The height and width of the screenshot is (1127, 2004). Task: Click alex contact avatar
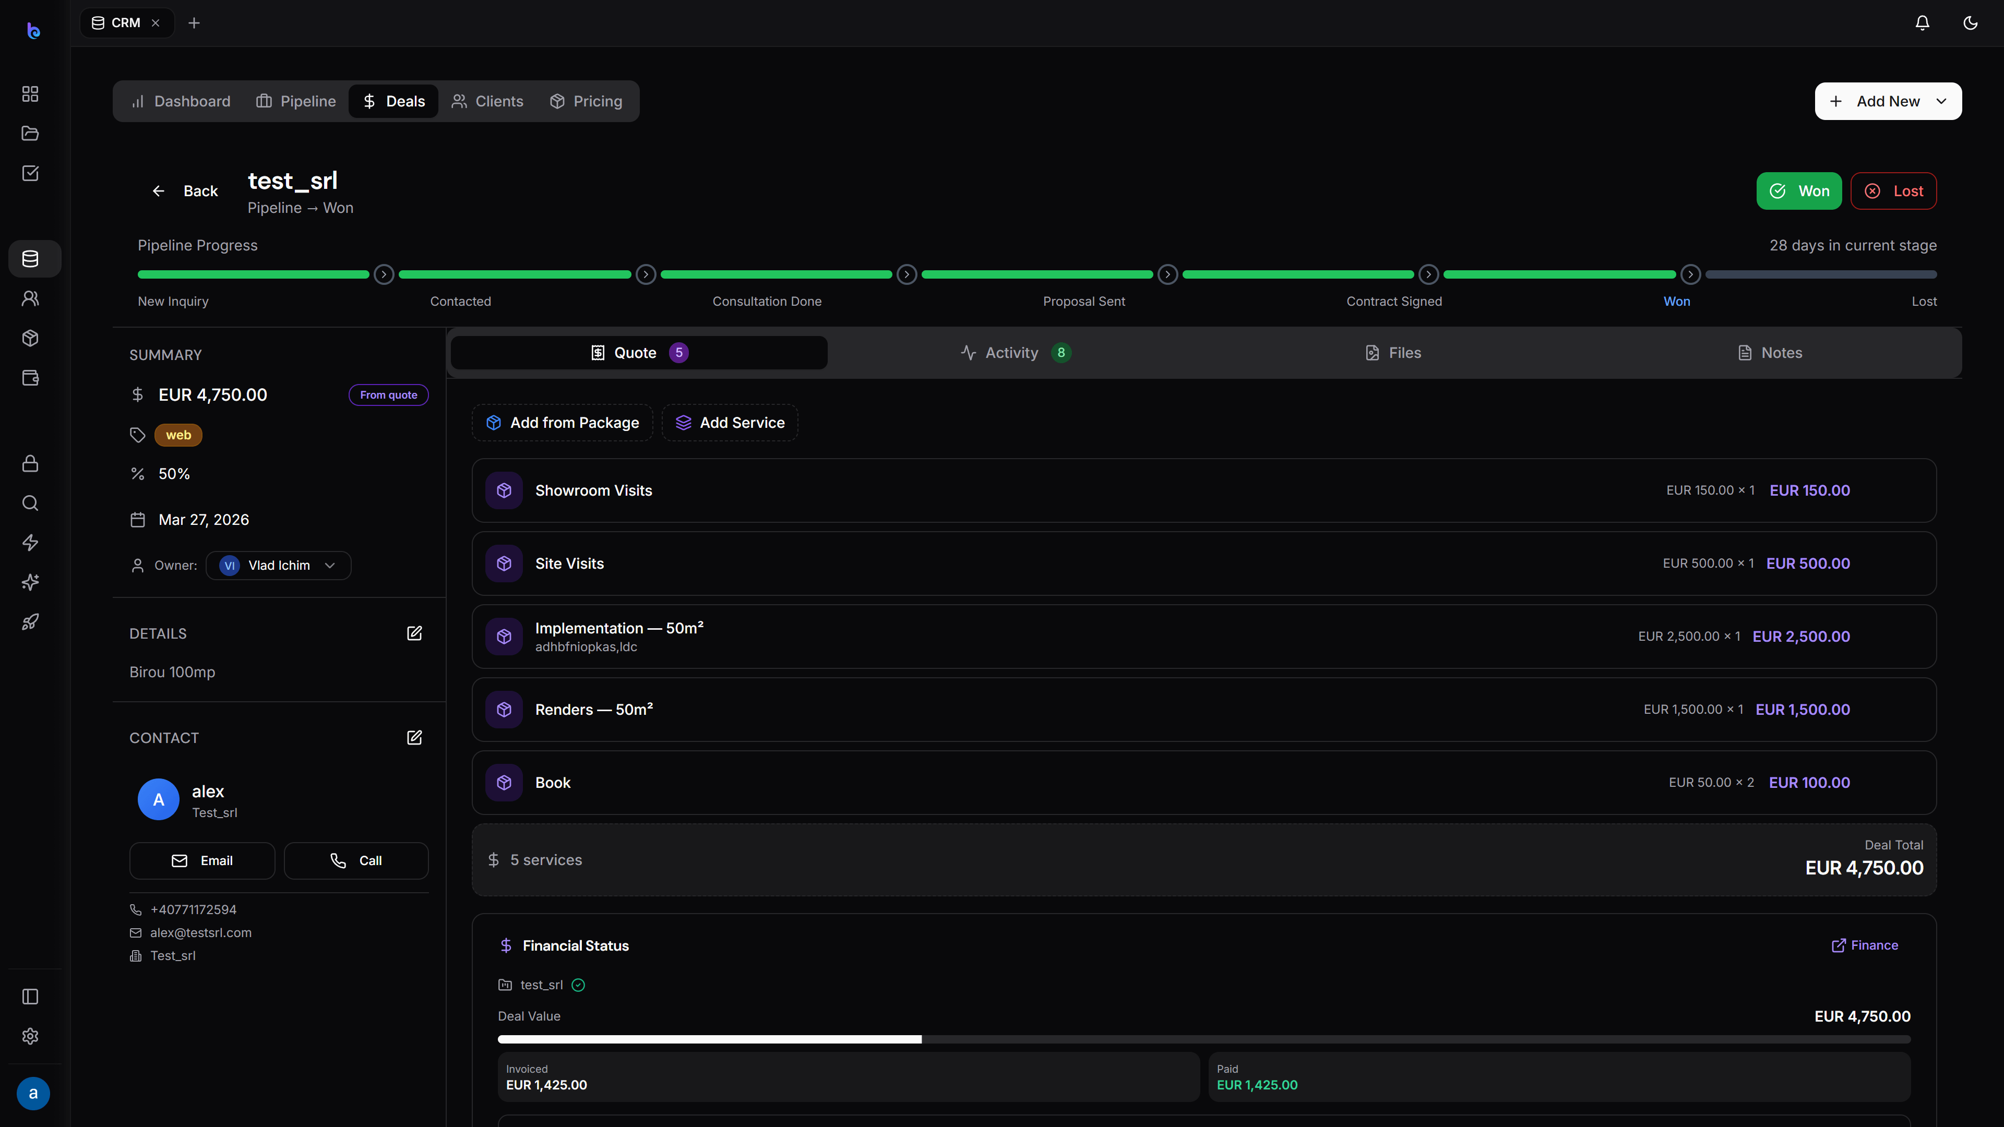click(159, 799)
